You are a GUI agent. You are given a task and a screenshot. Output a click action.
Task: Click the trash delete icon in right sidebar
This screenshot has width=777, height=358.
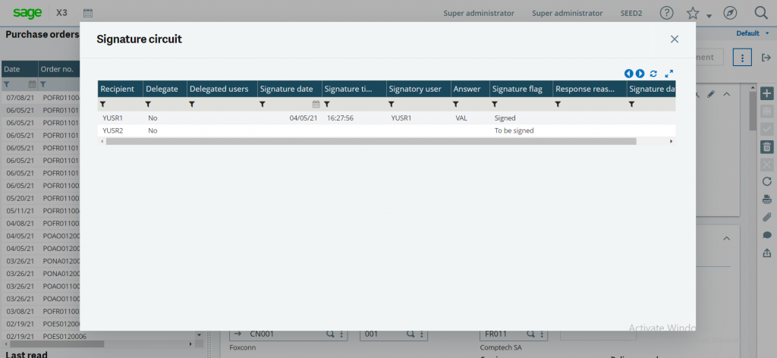[x=766, y=146]
